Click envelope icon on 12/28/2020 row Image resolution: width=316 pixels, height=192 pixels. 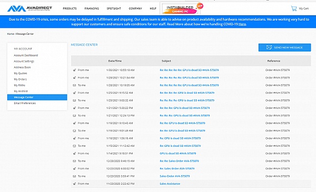pyautogui.click(x=74, y=161)
